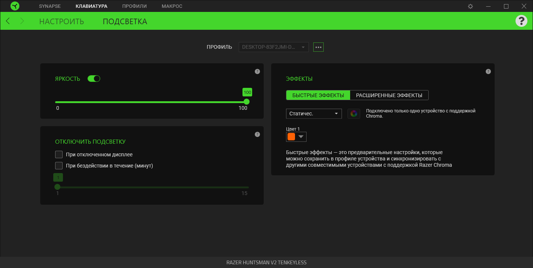Go to the НАСТРОИТЬ subtab

pyautogui.click(x=61, y=22)
